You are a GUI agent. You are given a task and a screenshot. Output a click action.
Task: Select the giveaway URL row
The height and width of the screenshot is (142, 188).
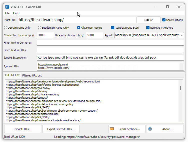28,88
